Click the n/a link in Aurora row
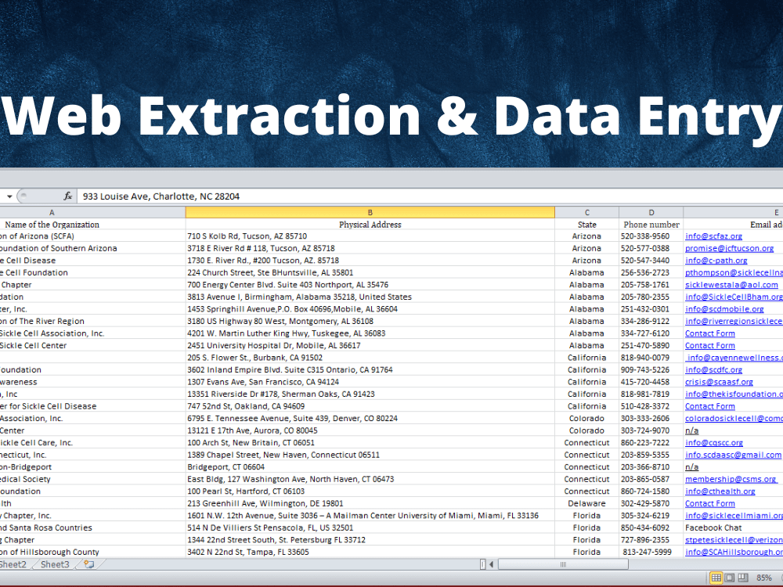The image size is (783, 587). 691,430
